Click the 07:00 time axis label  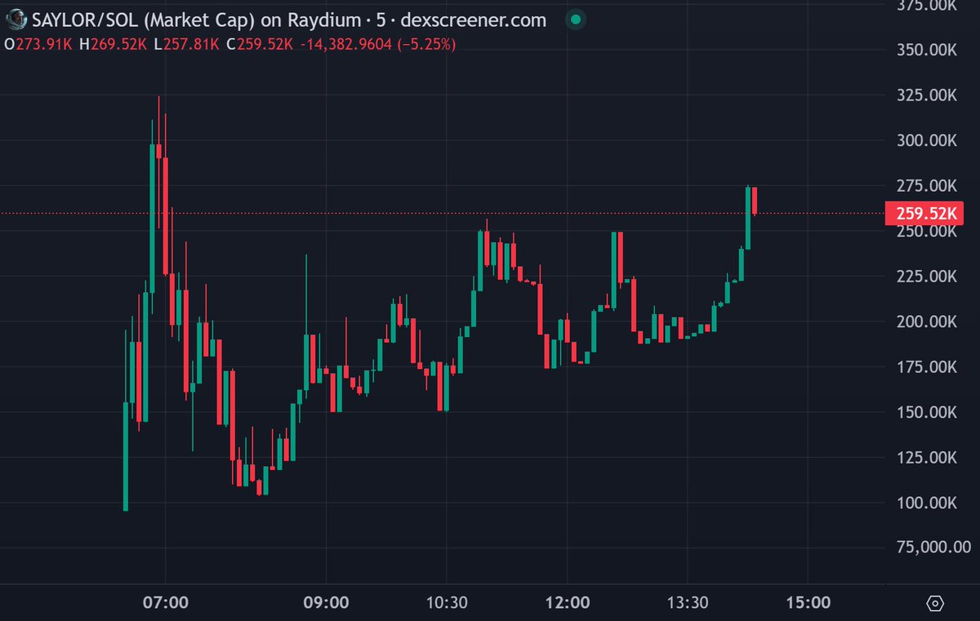[x=167, y=602]
